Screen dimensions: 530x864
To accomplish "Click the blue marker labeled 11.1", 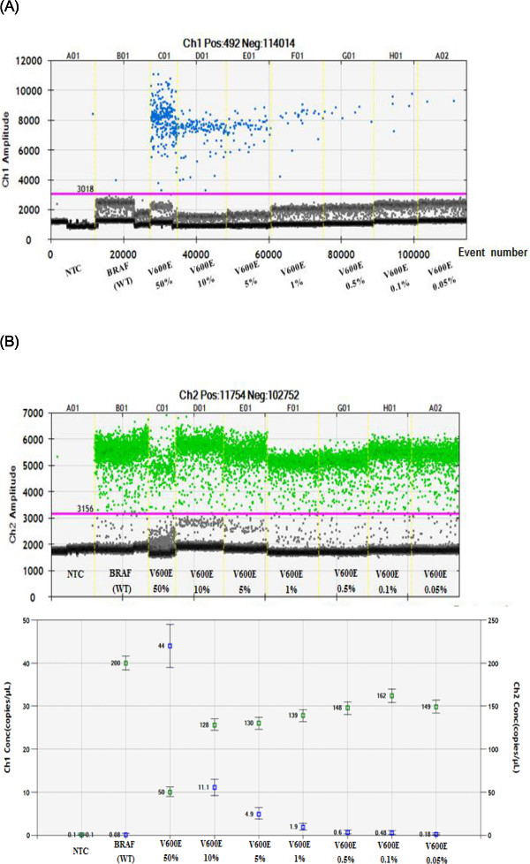I will (x=215, y=787).
